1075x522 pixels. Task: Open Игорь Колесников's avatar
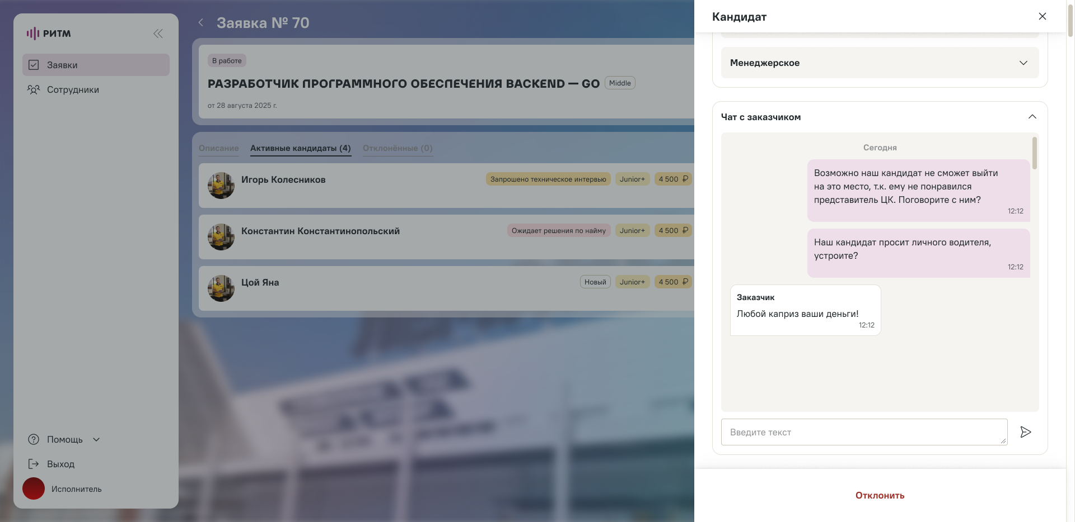(x=221, y=186)
